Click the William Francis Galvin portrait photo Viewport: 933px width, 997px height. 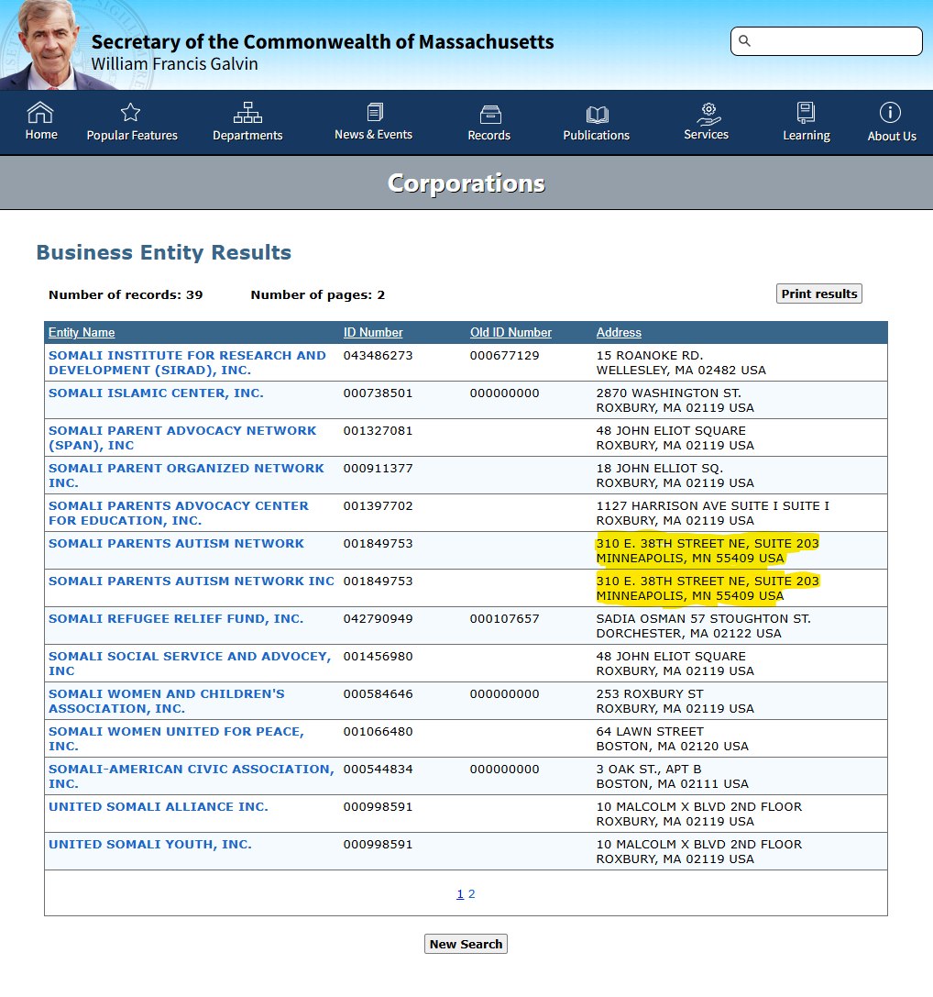click(x=54, y=45)
